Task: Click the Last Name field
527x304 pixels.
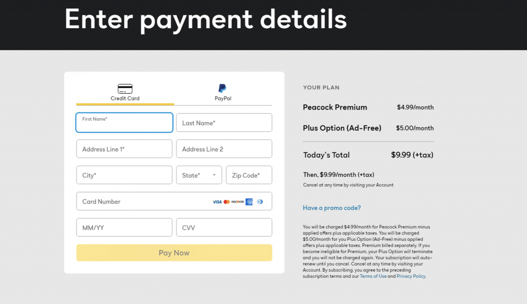Action: 224,123
